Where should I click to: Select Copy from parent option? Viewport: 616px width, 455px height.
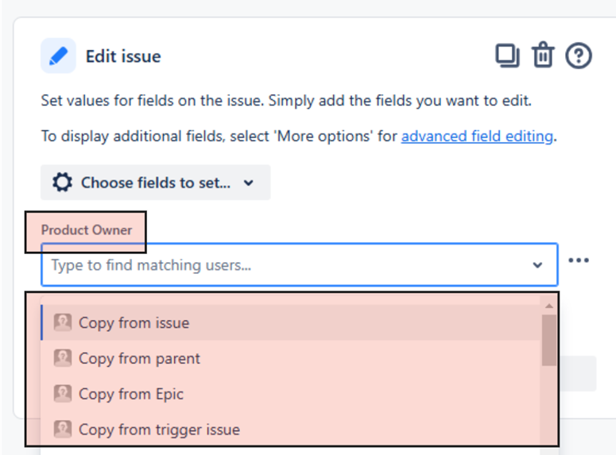pos(291,358)
